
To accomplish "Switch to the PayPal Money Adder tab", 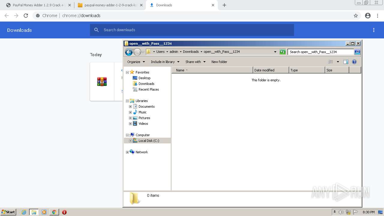I will [39, 5].
